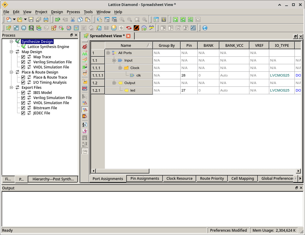
Task: Collapse the All Ports row
Action: pos(108,53)
